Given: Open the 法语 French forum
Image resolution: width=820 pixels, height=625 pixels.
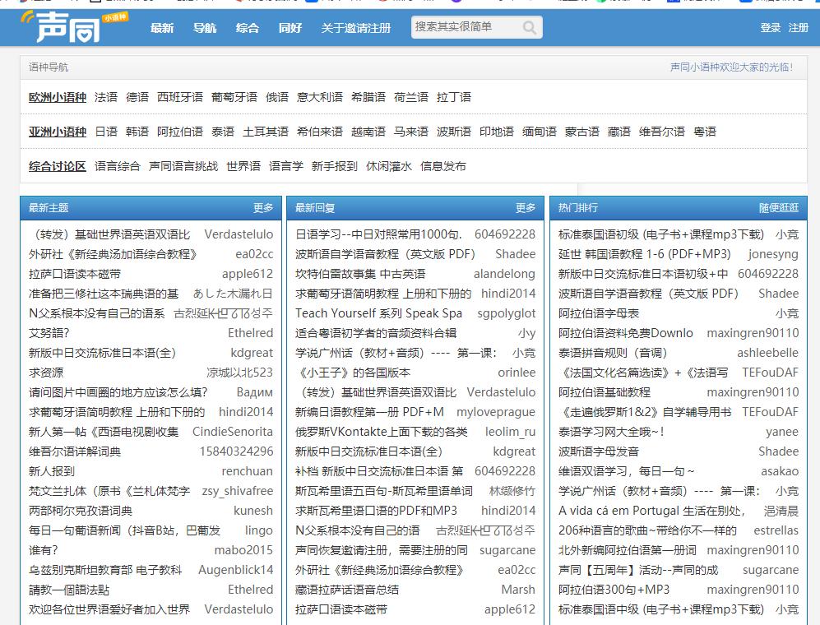Looking at the screenshot, I should click(x=106, y=96).
